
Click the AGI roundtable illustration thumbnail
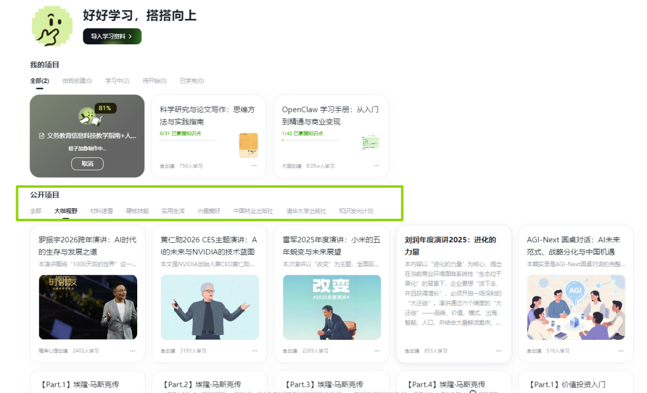pos(576,307)
